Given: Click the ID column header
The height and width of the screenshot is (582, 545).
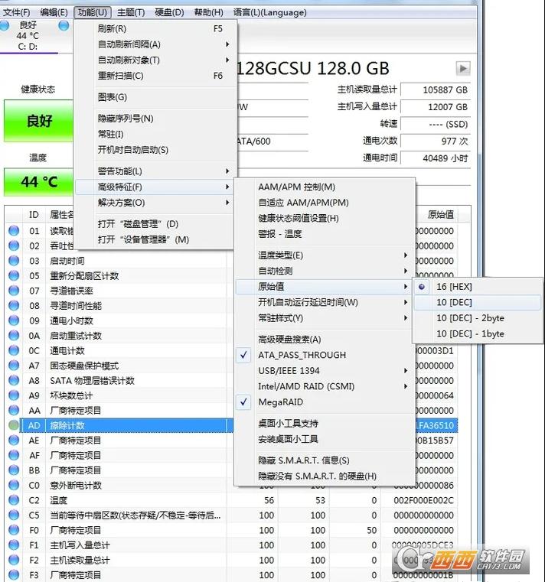Looking at the screenshot, I should click(x=34, y=215).
